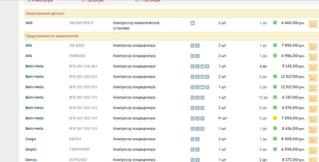This screenshot has height=162, width=319.
Task: Click the price 6 460,00грн.
Action: [293, 23]
